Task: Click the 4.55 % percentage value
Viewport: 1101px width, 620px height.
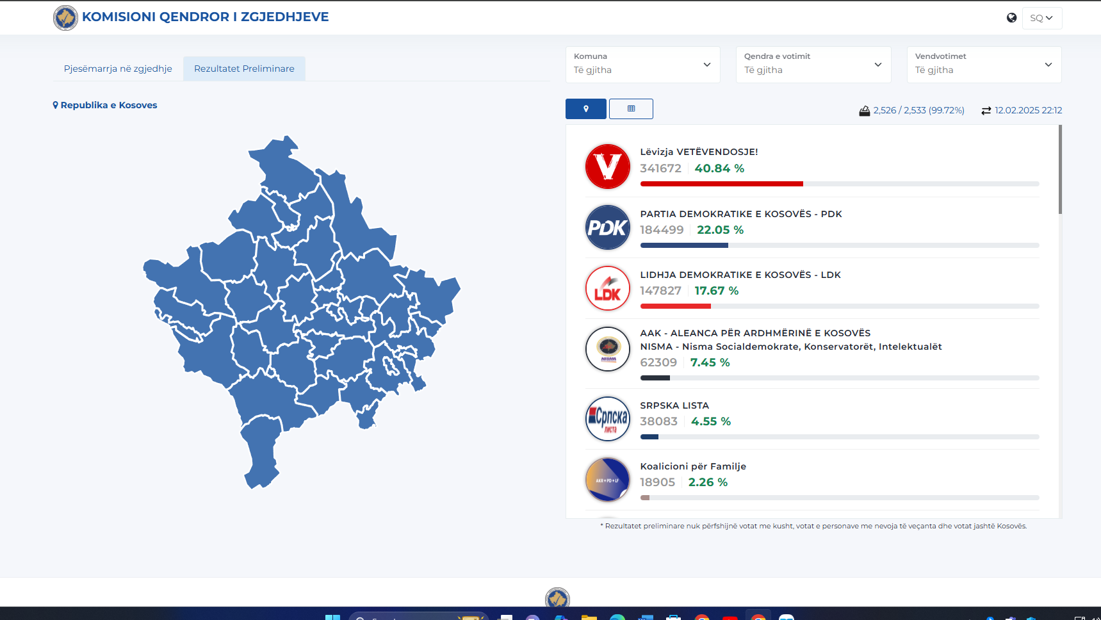Action: coord(711,421)
